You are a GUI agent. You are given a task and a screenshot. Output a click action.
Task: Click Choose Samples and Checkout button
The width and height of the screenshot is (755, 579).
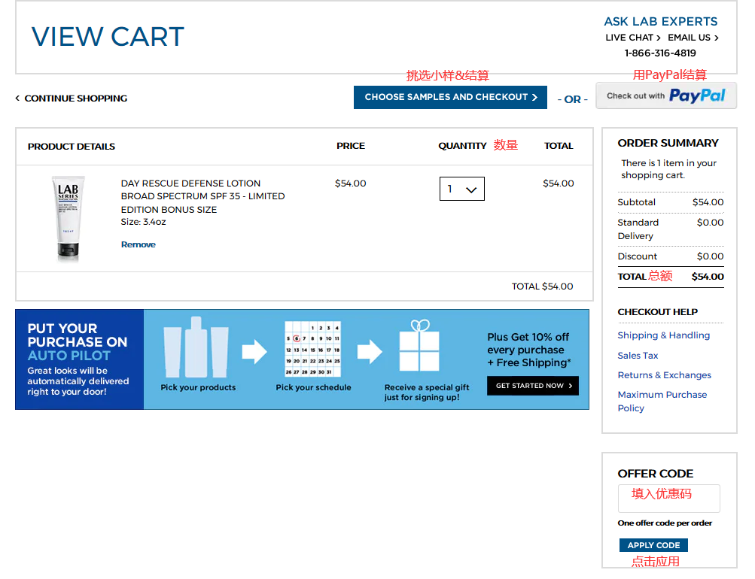[x=450, y=97]
